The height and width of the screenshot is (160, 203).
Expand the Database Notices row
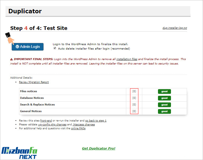pos(32,98)
